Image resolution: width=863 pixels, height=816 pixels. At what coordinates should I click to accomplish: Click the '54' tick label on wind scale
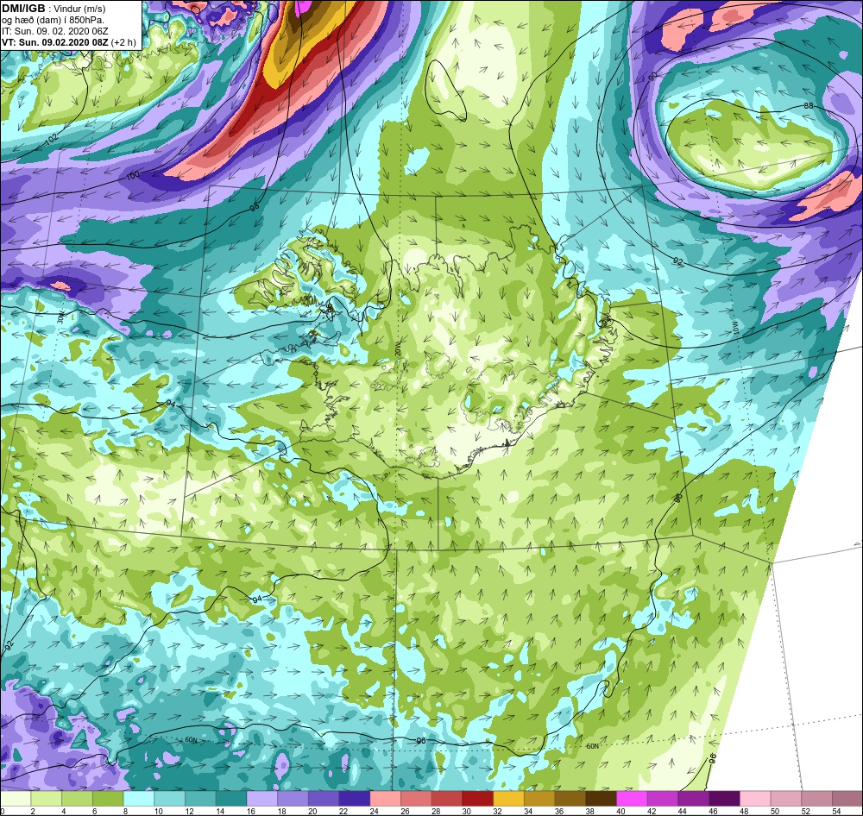click(836, 811)
